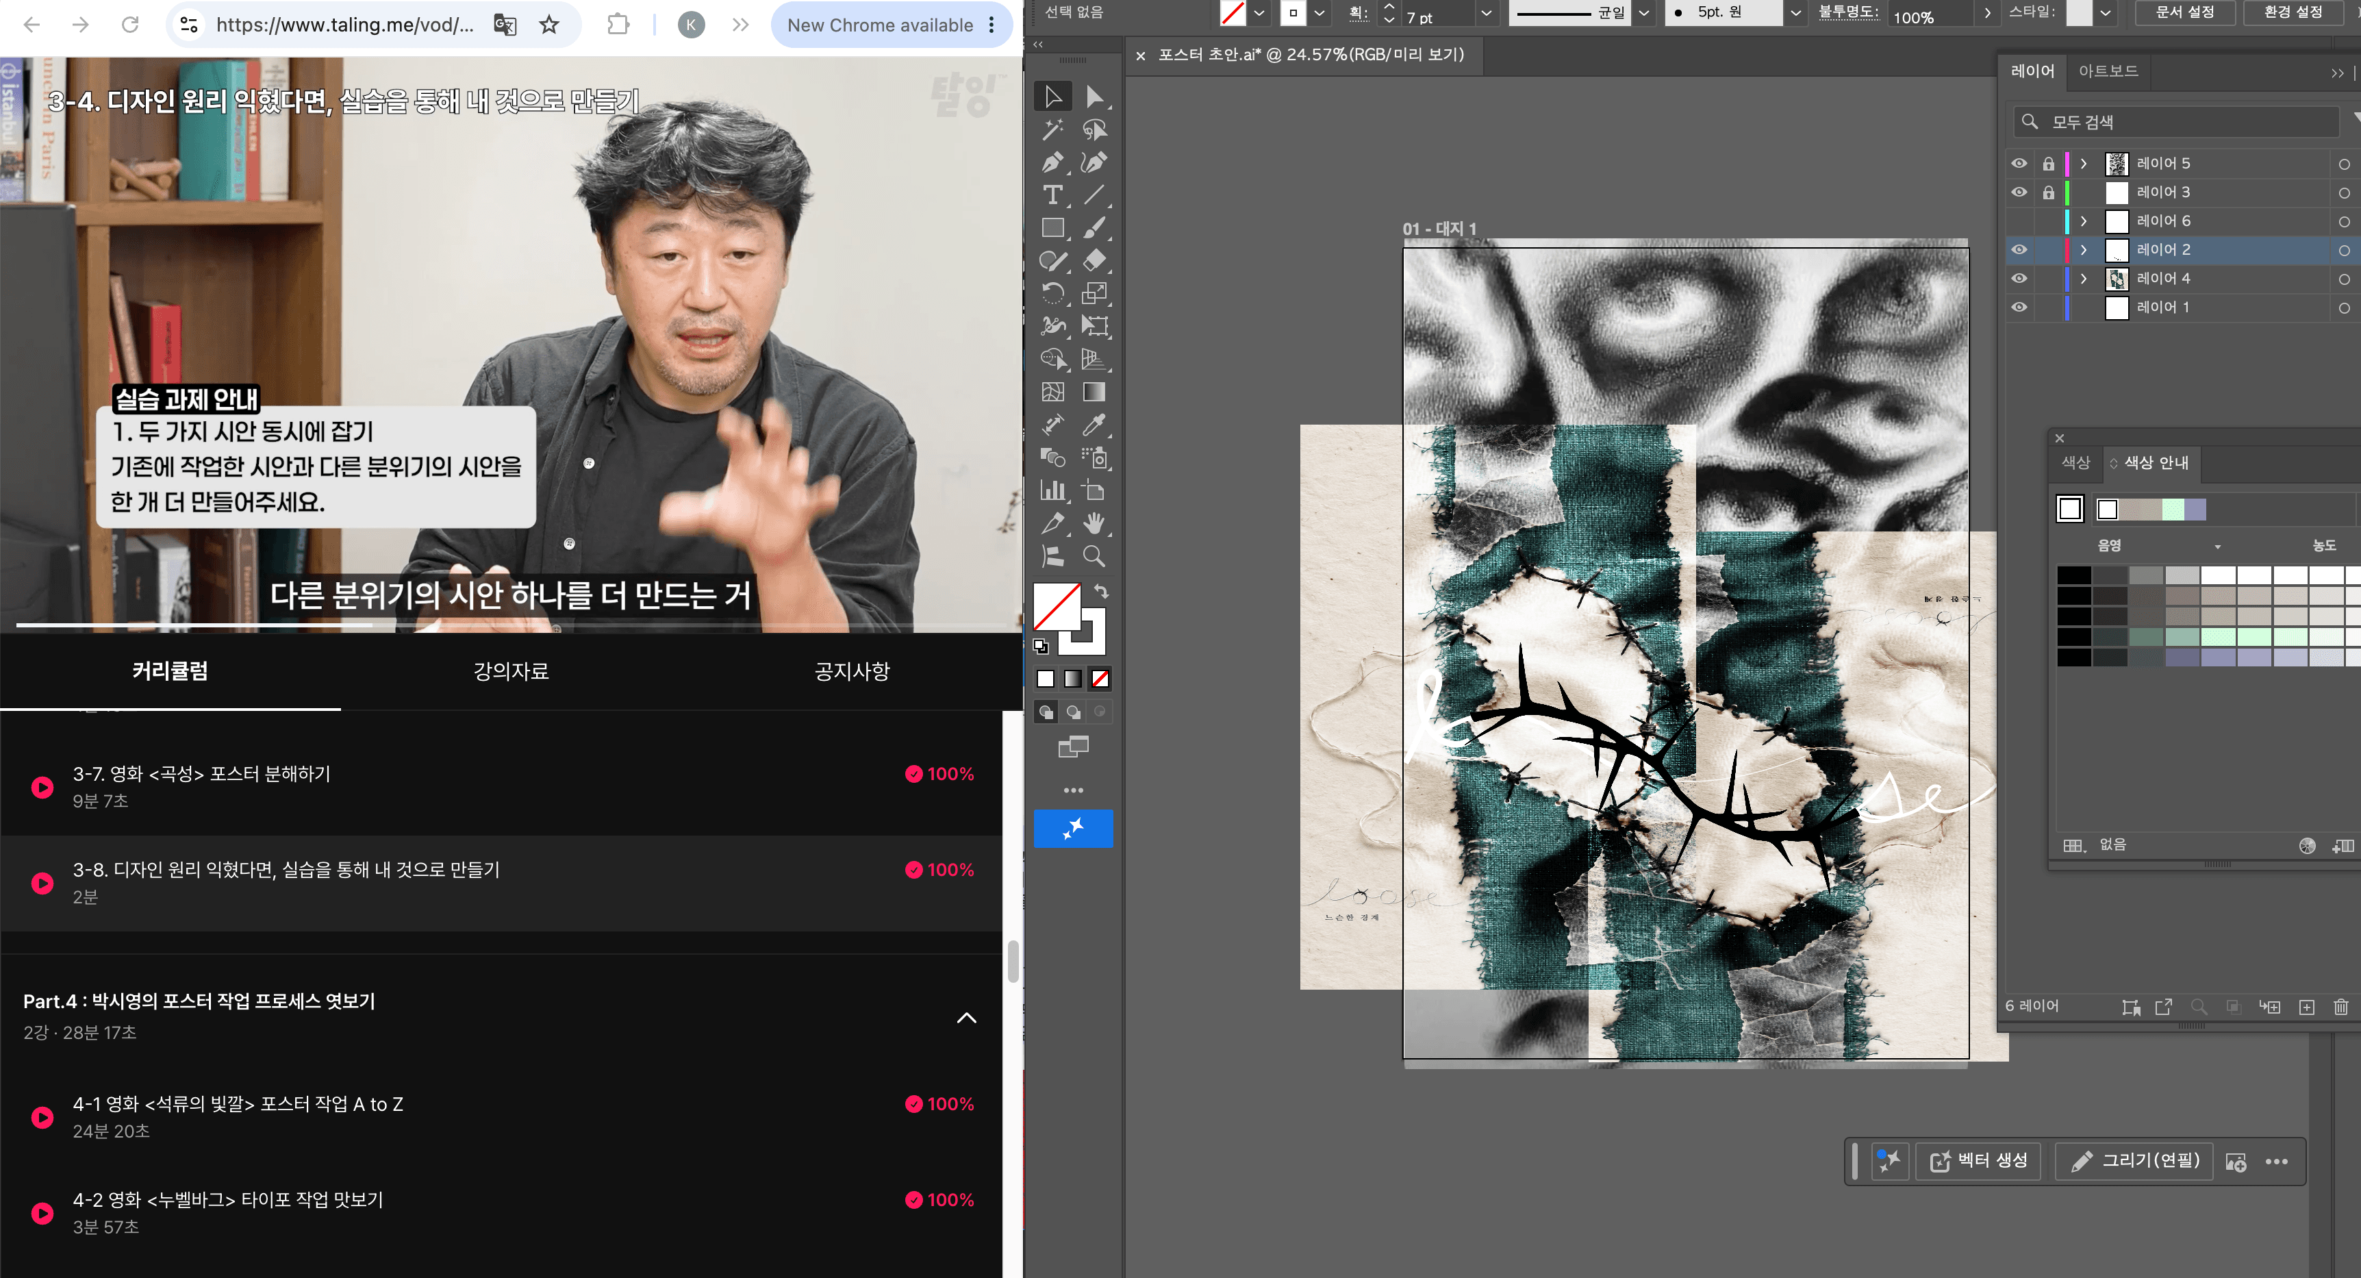Open the 공지사항 tab
2361x1278 pixels.
851,671
